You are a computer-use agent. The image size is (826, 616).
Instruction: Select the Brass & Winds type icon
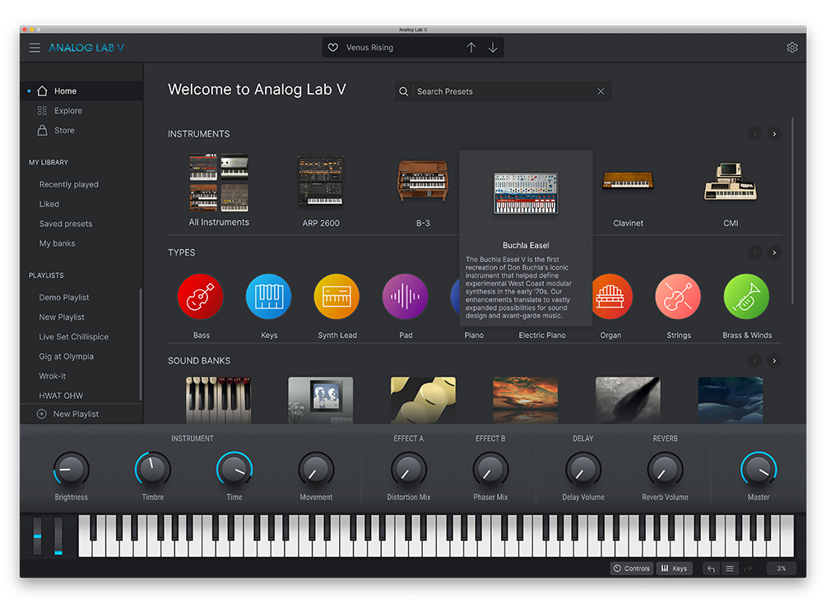pyautogui.click(x=746, y=296)
